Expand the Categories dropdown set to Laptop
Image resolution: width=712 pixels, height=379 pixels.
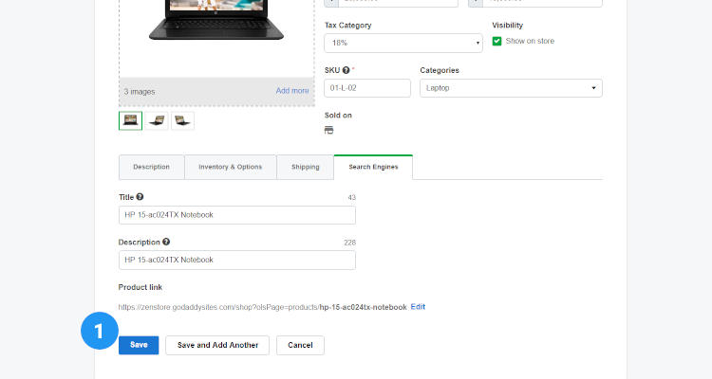point(510,88)
